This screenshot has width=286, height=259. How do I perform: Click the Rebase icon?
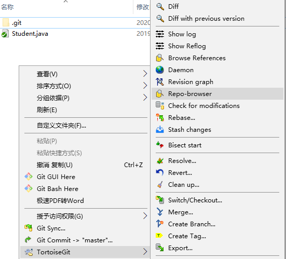click(x=160, y=118)
